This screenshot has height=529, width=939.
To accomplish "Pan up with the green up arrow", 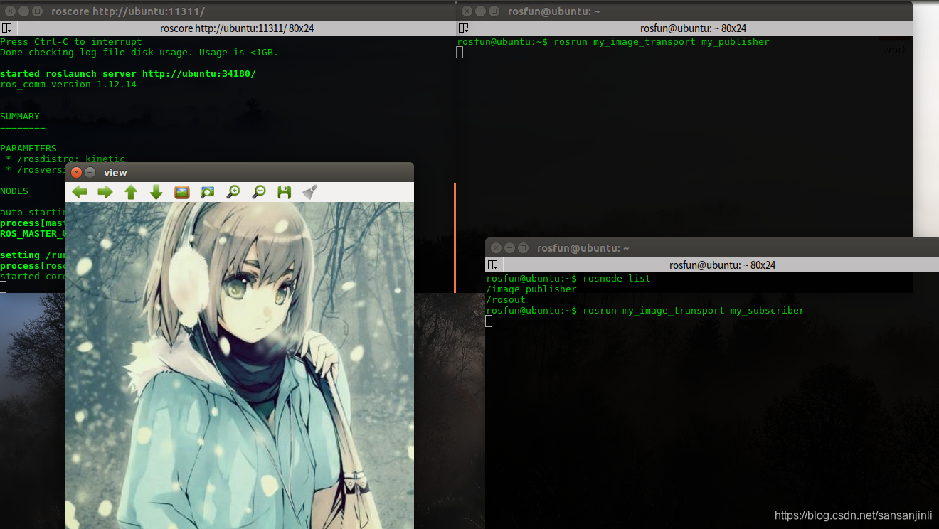I will coord(131,192).
